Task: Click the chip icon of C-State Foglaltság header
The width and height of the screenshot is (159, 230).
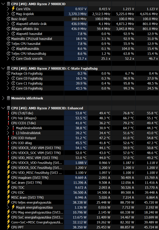Action: pyautogui.click(x=9, y=68)
